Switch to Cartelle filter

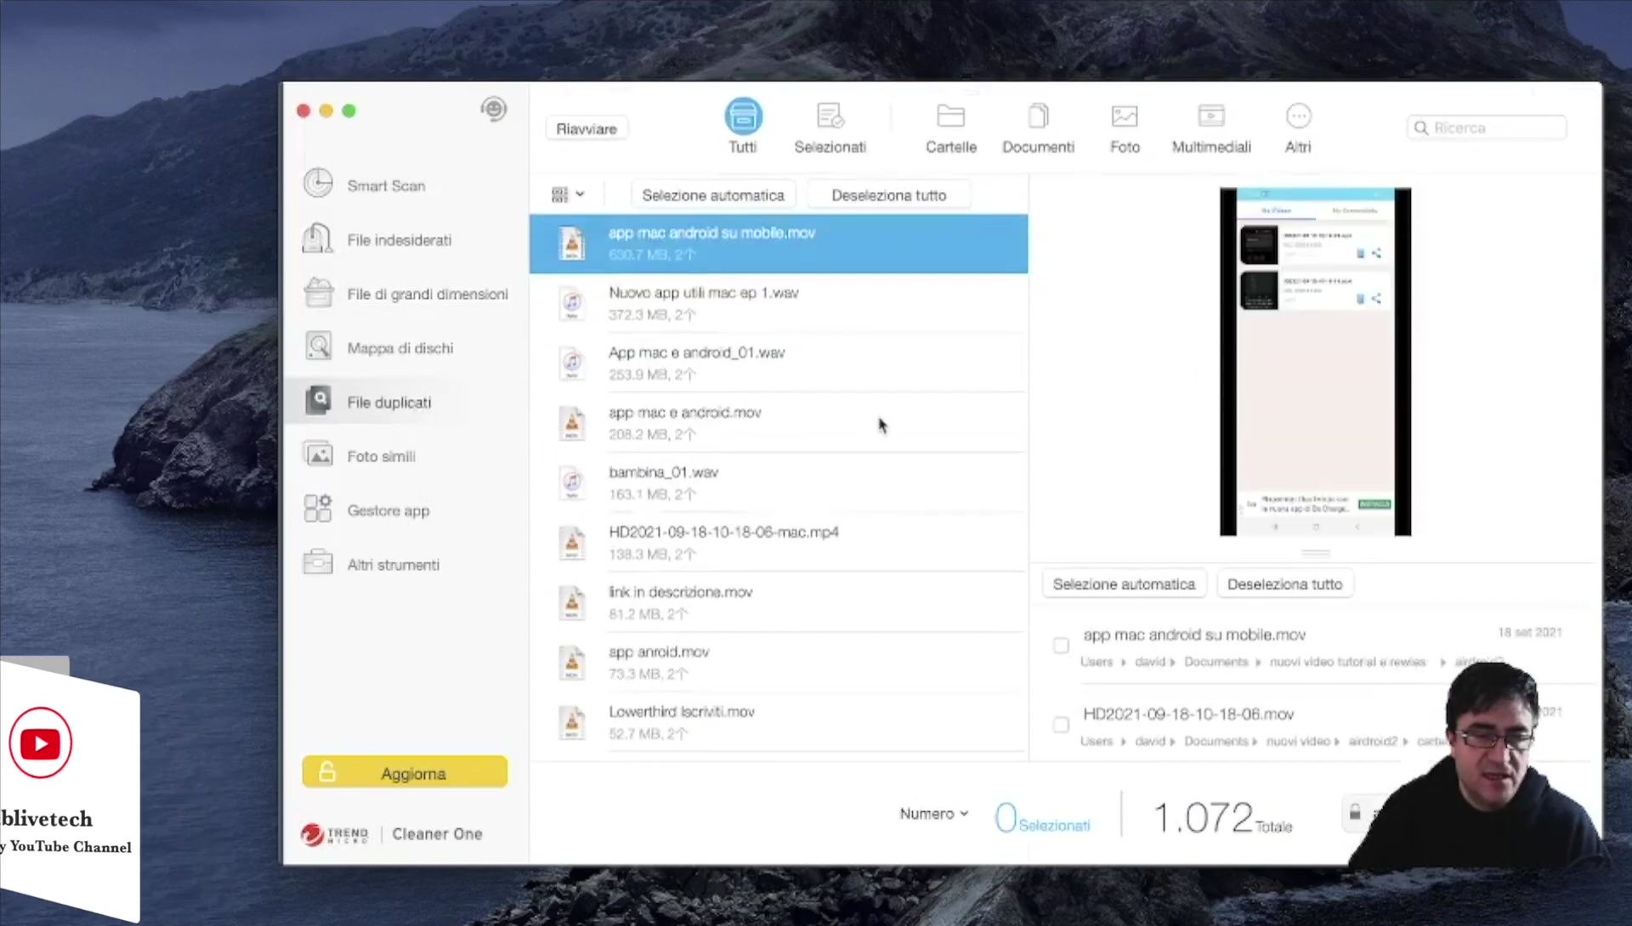pos(950,127)
